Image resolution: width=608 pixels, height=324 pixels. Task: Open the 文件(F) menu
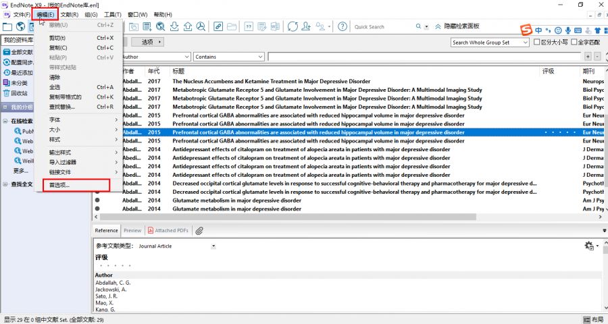click(22, 14)
